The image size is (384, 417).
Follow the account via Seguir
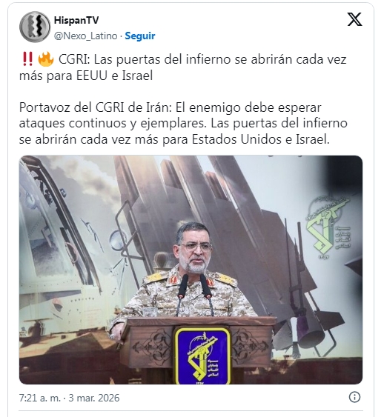pyautogui.click(x=140, y=36)
